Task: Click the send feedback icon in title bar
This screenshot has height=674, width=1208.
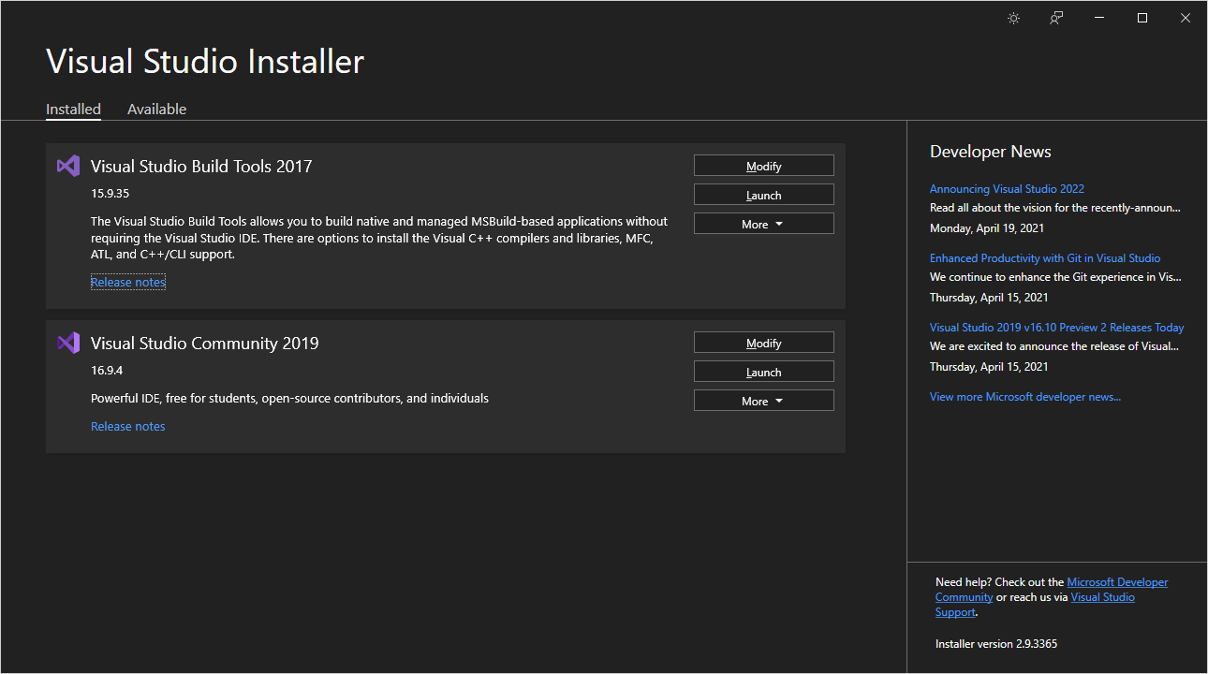Action: coord(1056,18)
